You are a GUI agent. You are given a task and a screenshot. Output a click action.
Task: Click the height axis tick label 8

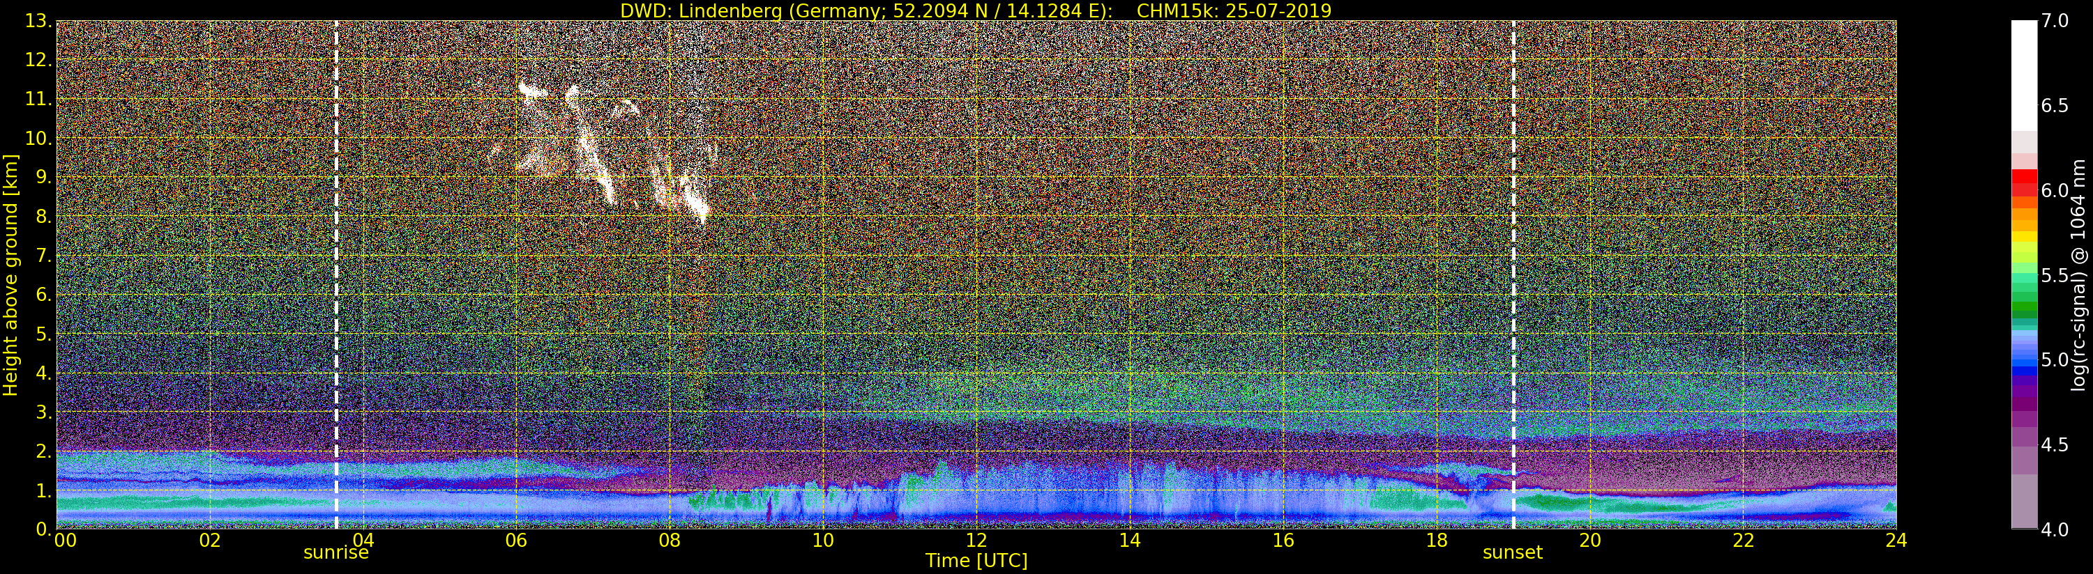43,217
